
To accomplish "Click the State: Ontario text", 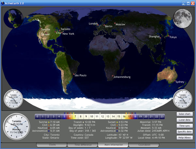I will (x=51, y=138).
